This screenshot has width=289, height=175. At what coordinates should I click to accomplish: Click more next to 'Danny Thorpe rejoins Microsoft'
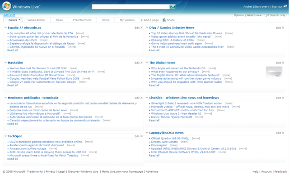tap(199, 117)
